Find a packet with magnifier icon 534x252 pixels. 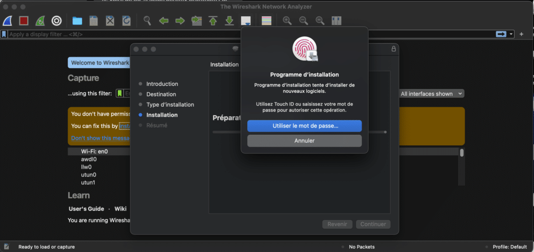(x=147, y=21)
